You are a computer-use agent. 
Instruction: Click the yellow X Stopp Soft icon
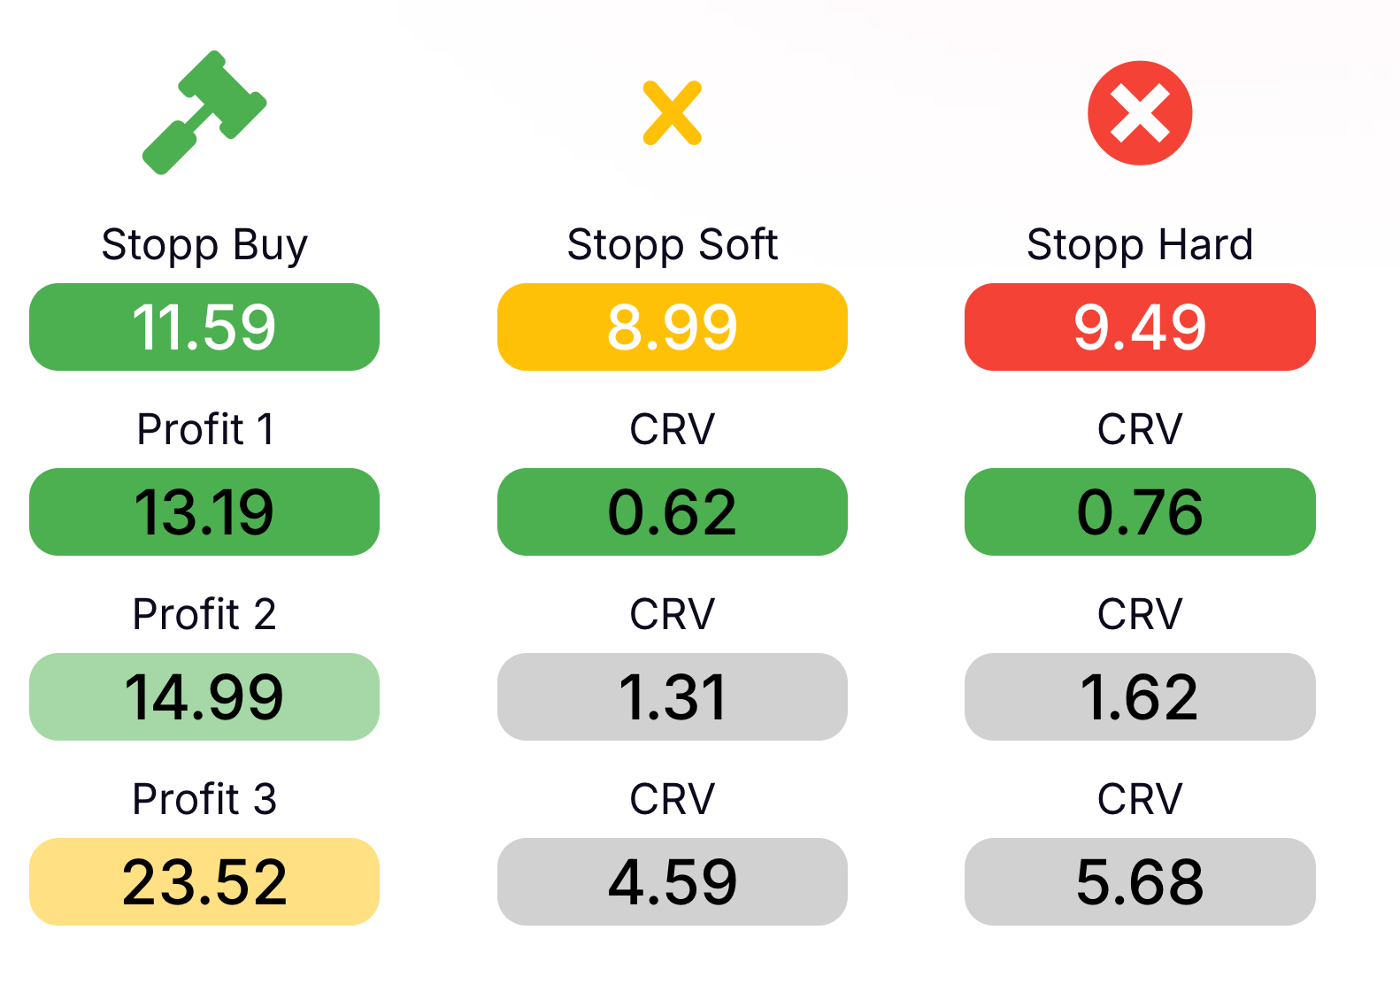tap(673, 112)
